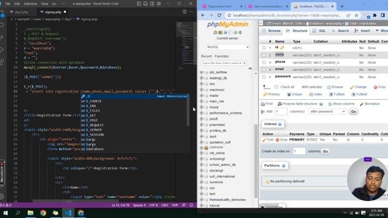This screenshot has width=388, height=218.
Task: Click Edit on PRIMARY index row
Action: pos(268,140)
